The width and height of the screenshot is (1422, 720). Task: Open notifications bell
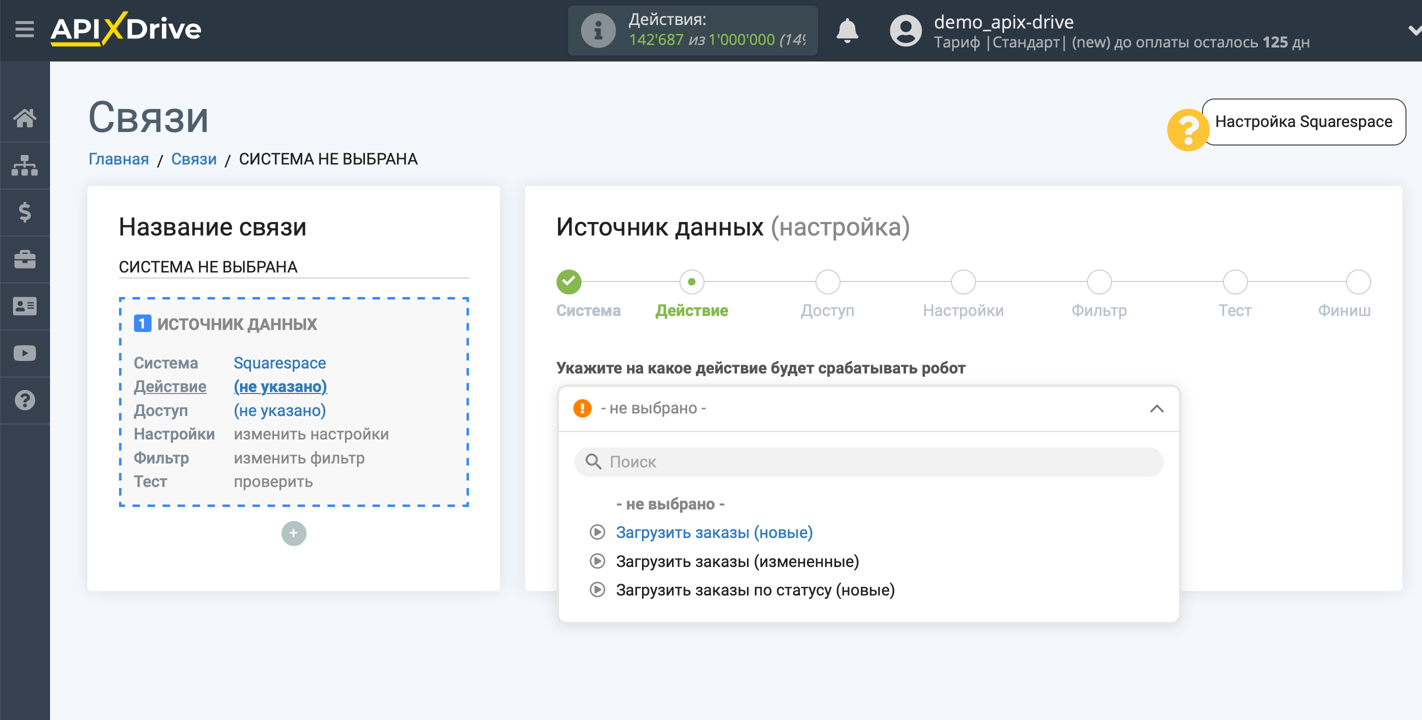point(847,30)
